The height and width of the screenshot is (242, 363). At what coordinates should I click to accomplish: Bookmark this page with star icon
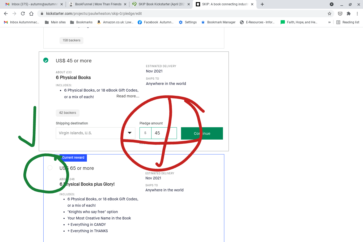(x=330, y=14)
